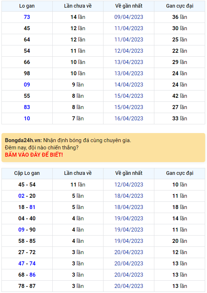Select the cell reading 14 lần
This screenshot has height=293, width=207.
[78, 17]
